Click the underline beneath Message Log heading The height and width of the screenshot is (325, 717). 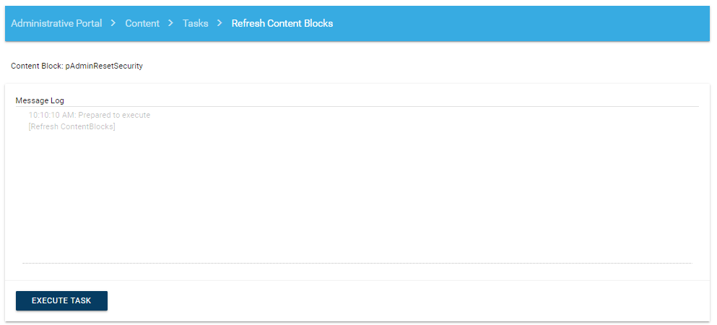(357, 107)
